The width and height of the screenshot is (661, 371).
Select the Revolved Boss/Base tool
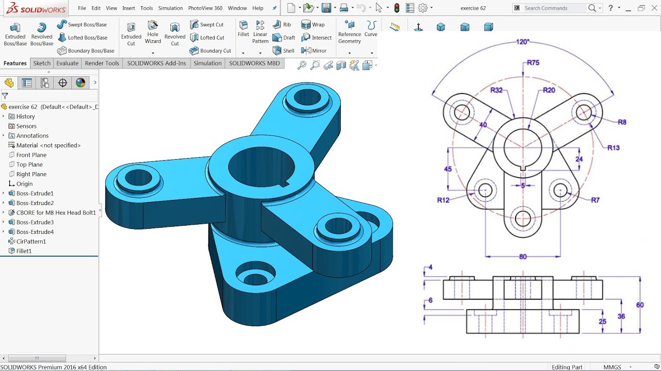(x=42, y=35)
